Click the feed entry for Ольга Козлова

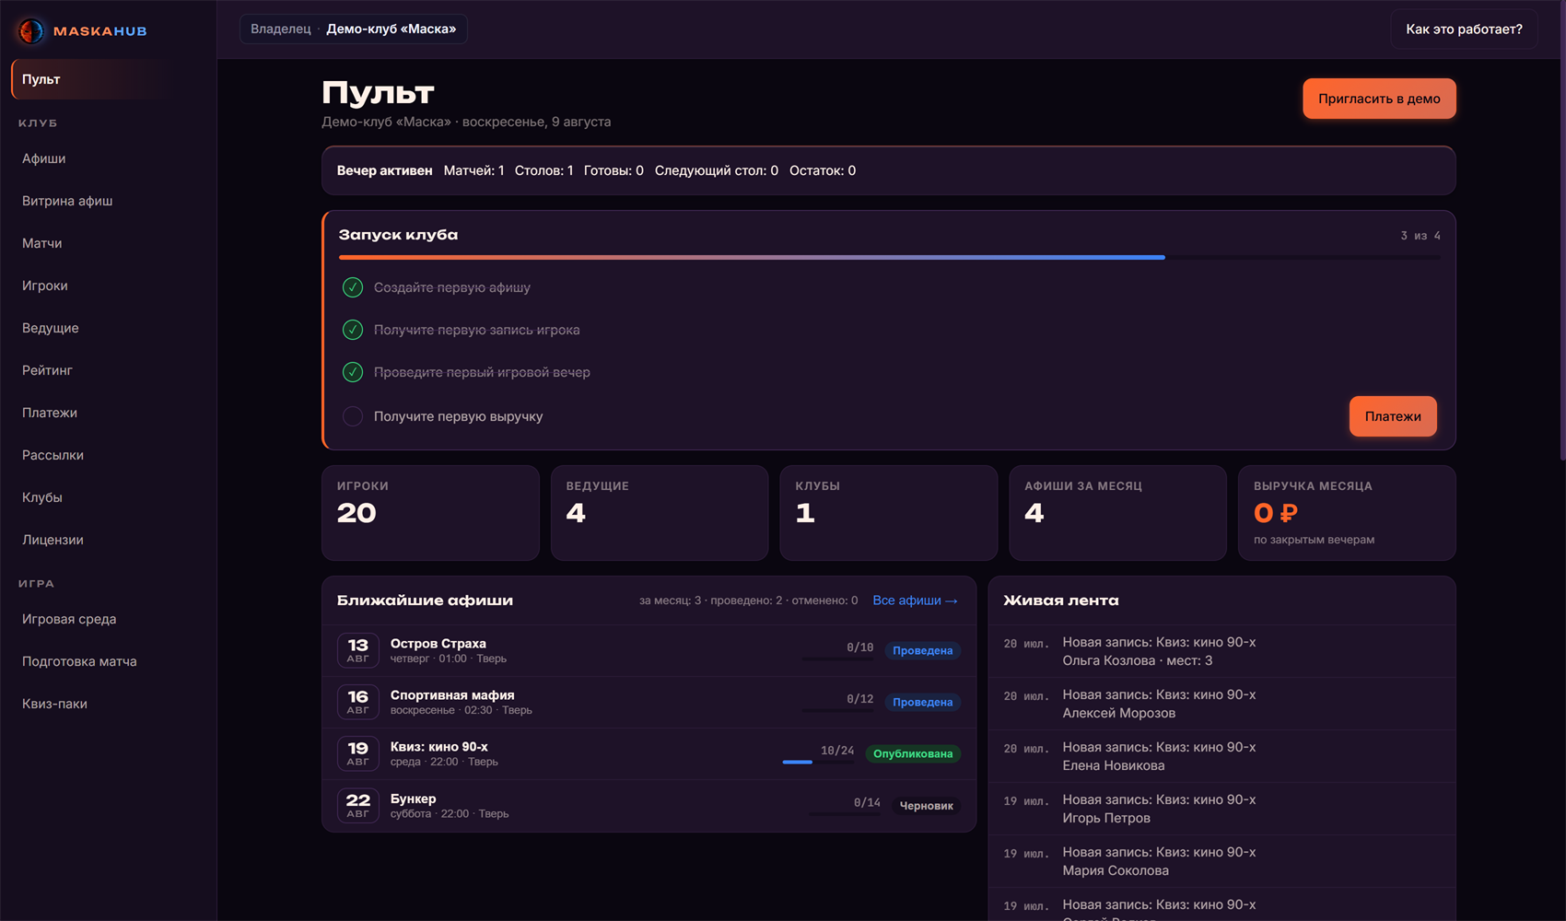(x=1221, y=651)
